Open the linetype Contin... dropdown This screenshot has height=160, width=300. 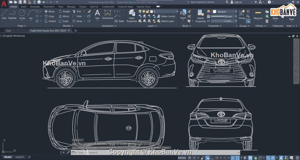224,21
